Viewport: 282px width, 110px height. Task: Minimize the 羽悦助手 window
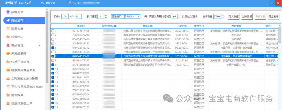272,3
